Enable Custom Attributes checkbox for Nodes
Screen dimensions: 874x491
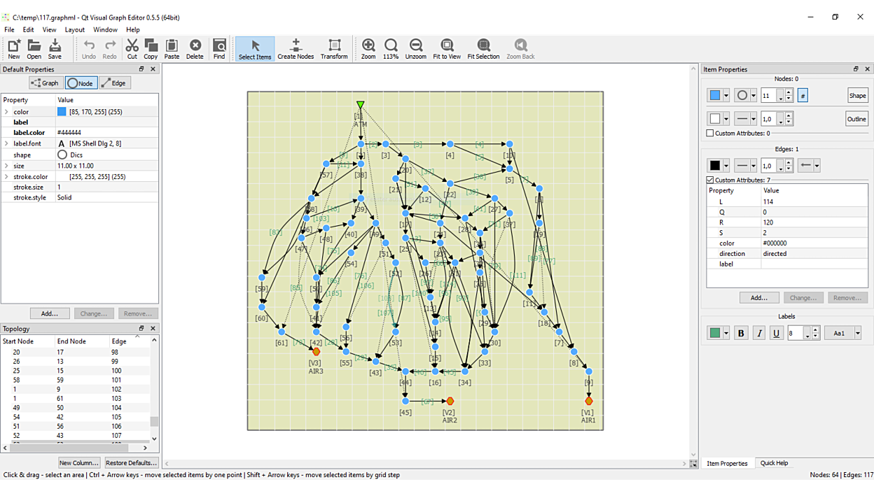(710, 133)
